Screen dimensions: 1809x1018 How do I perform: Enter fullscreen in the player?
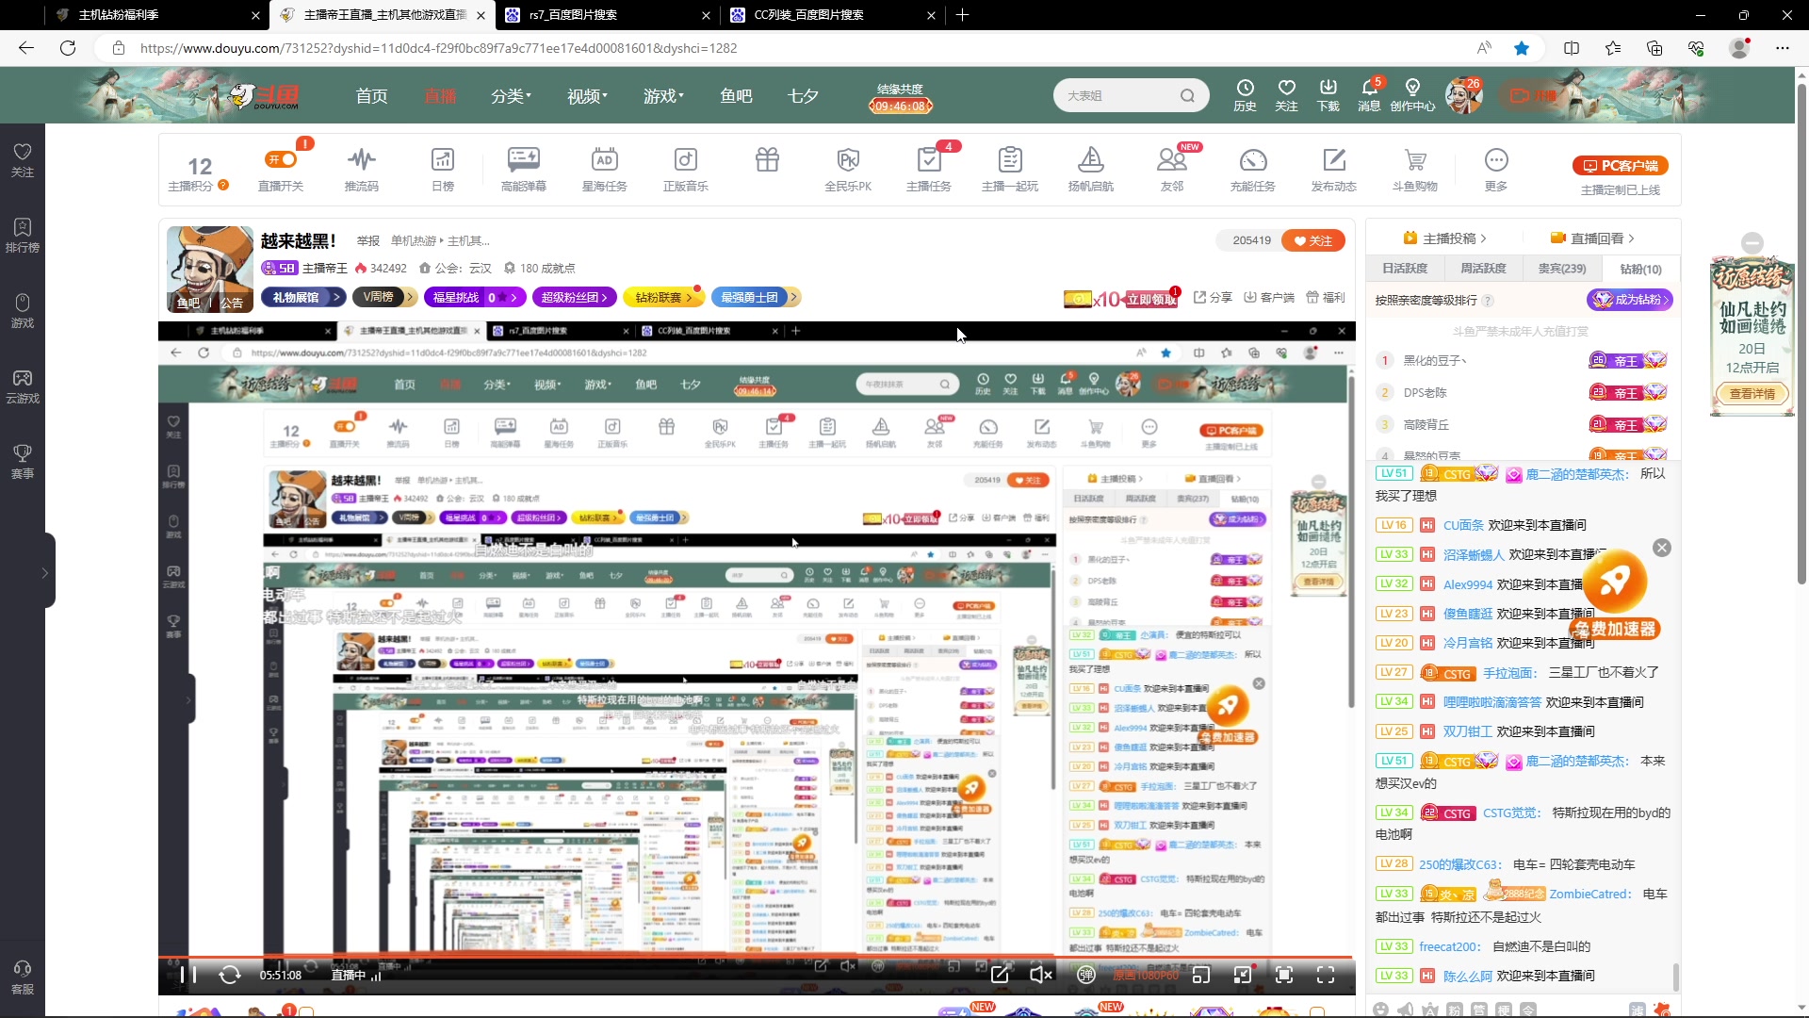coord(1325,975)
